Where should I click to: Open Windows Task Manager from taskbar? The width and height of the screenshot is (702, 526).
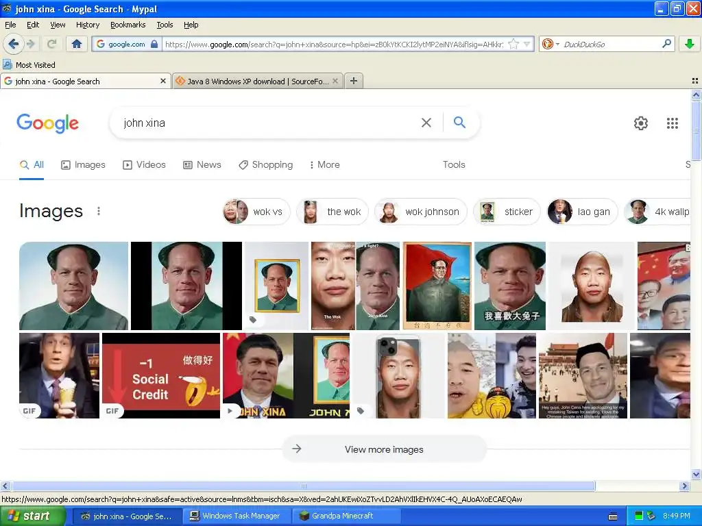click(237, 516)
